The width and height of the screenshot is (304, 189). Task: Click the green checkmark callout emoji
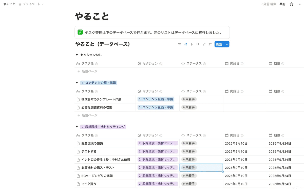(x=80, y=32)
